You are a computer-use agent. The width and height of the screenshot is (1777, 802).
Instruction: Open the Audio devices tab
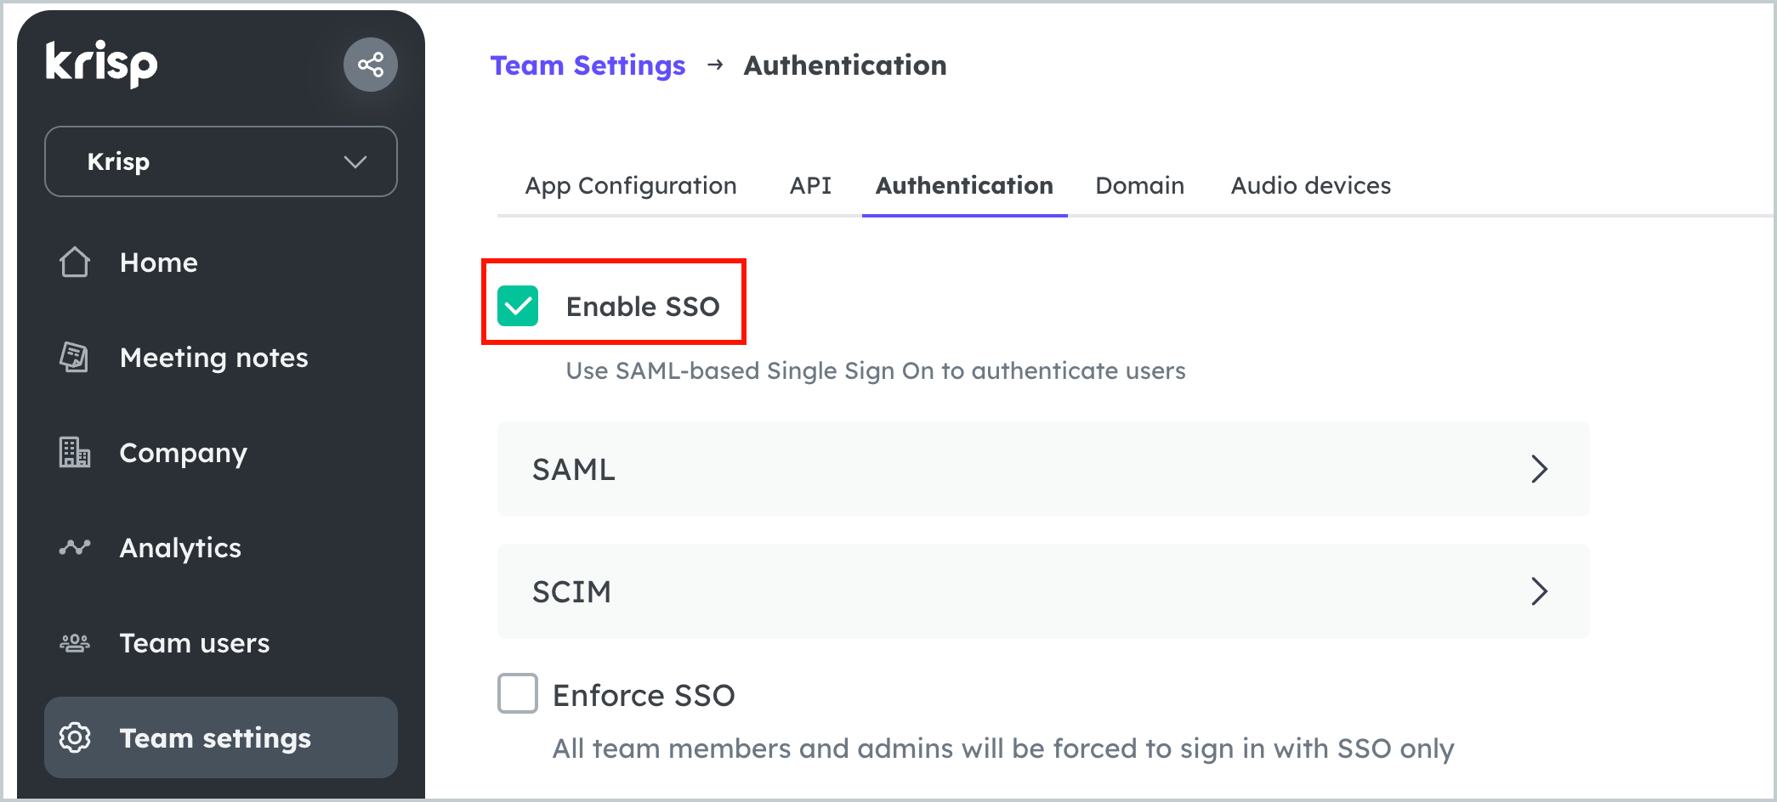pyautogui.click(x=1310, y=185)
